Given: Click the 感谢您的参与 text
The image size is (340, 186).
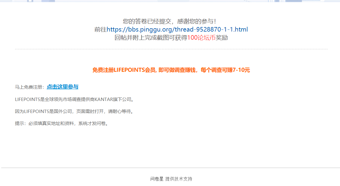Looking at the screenshot, I should (197, 21).
